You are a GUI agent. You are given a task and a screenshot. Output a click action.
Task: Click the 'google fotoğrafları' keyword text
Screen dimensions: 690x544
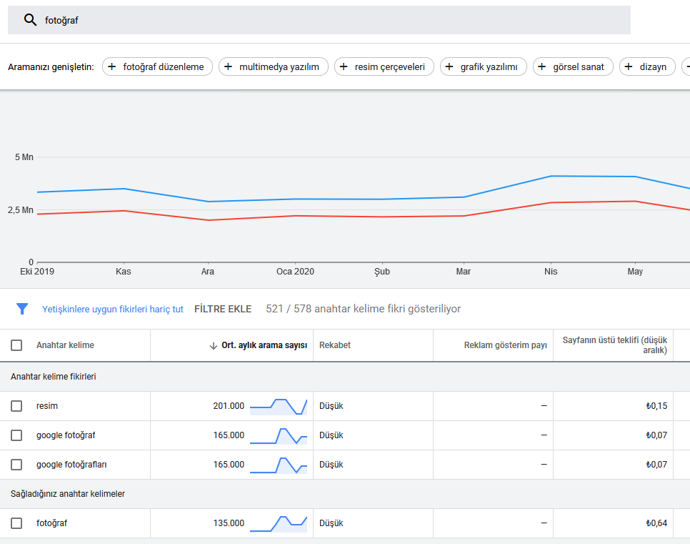coord(71,464)
